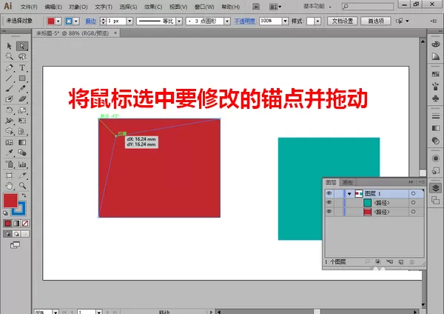The image size is (444, 314).
Task: Collapse the 图层 1 disclosure triangle
Action: [x=349, y=194]
